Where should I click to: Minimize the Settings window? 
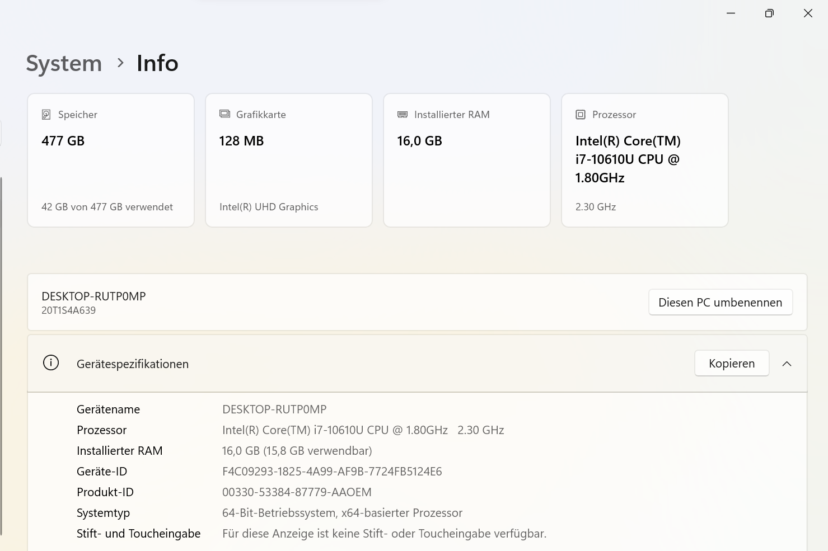[731, 13]
